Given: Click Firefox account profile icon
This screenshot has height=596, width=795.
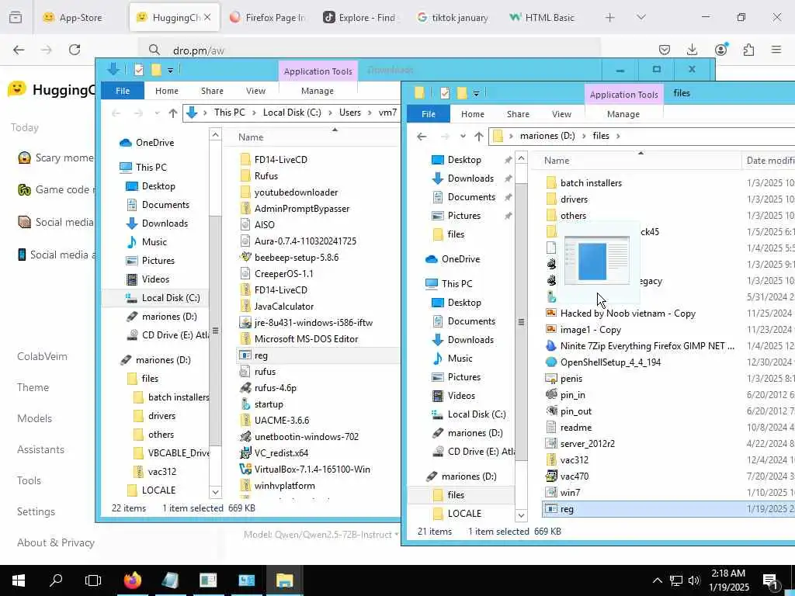Looking at the screenshot, I should click(x=720, y=50).
